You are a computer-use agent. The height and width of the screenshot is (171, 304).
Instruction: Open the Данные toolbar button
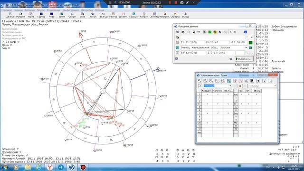(x=10, y=15)
